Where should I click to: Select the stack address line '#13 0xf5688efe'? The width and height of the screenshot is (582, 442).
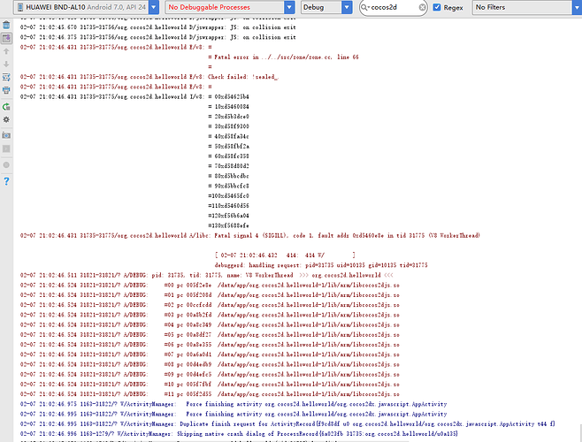(228, 225)
